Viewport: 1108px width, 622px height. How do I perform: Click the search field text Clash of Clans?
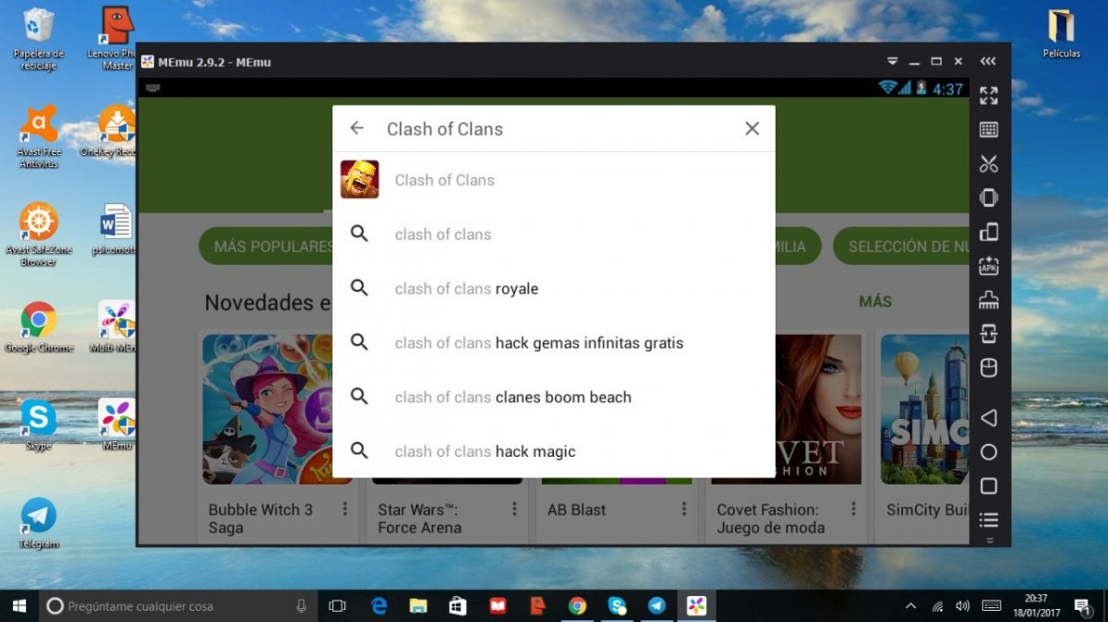coord(445,129)
